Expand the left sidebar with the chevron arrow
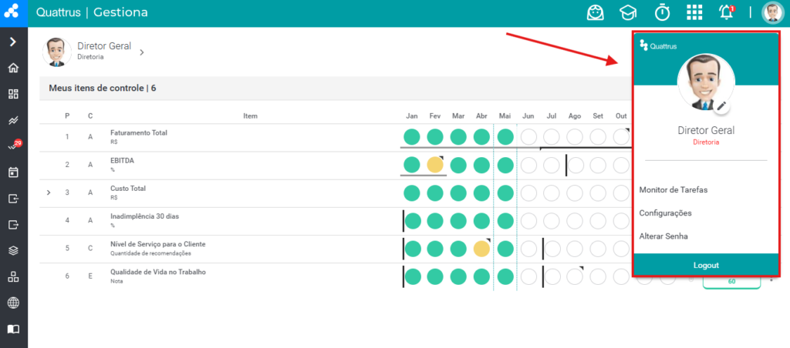 [x=14, y=42]
